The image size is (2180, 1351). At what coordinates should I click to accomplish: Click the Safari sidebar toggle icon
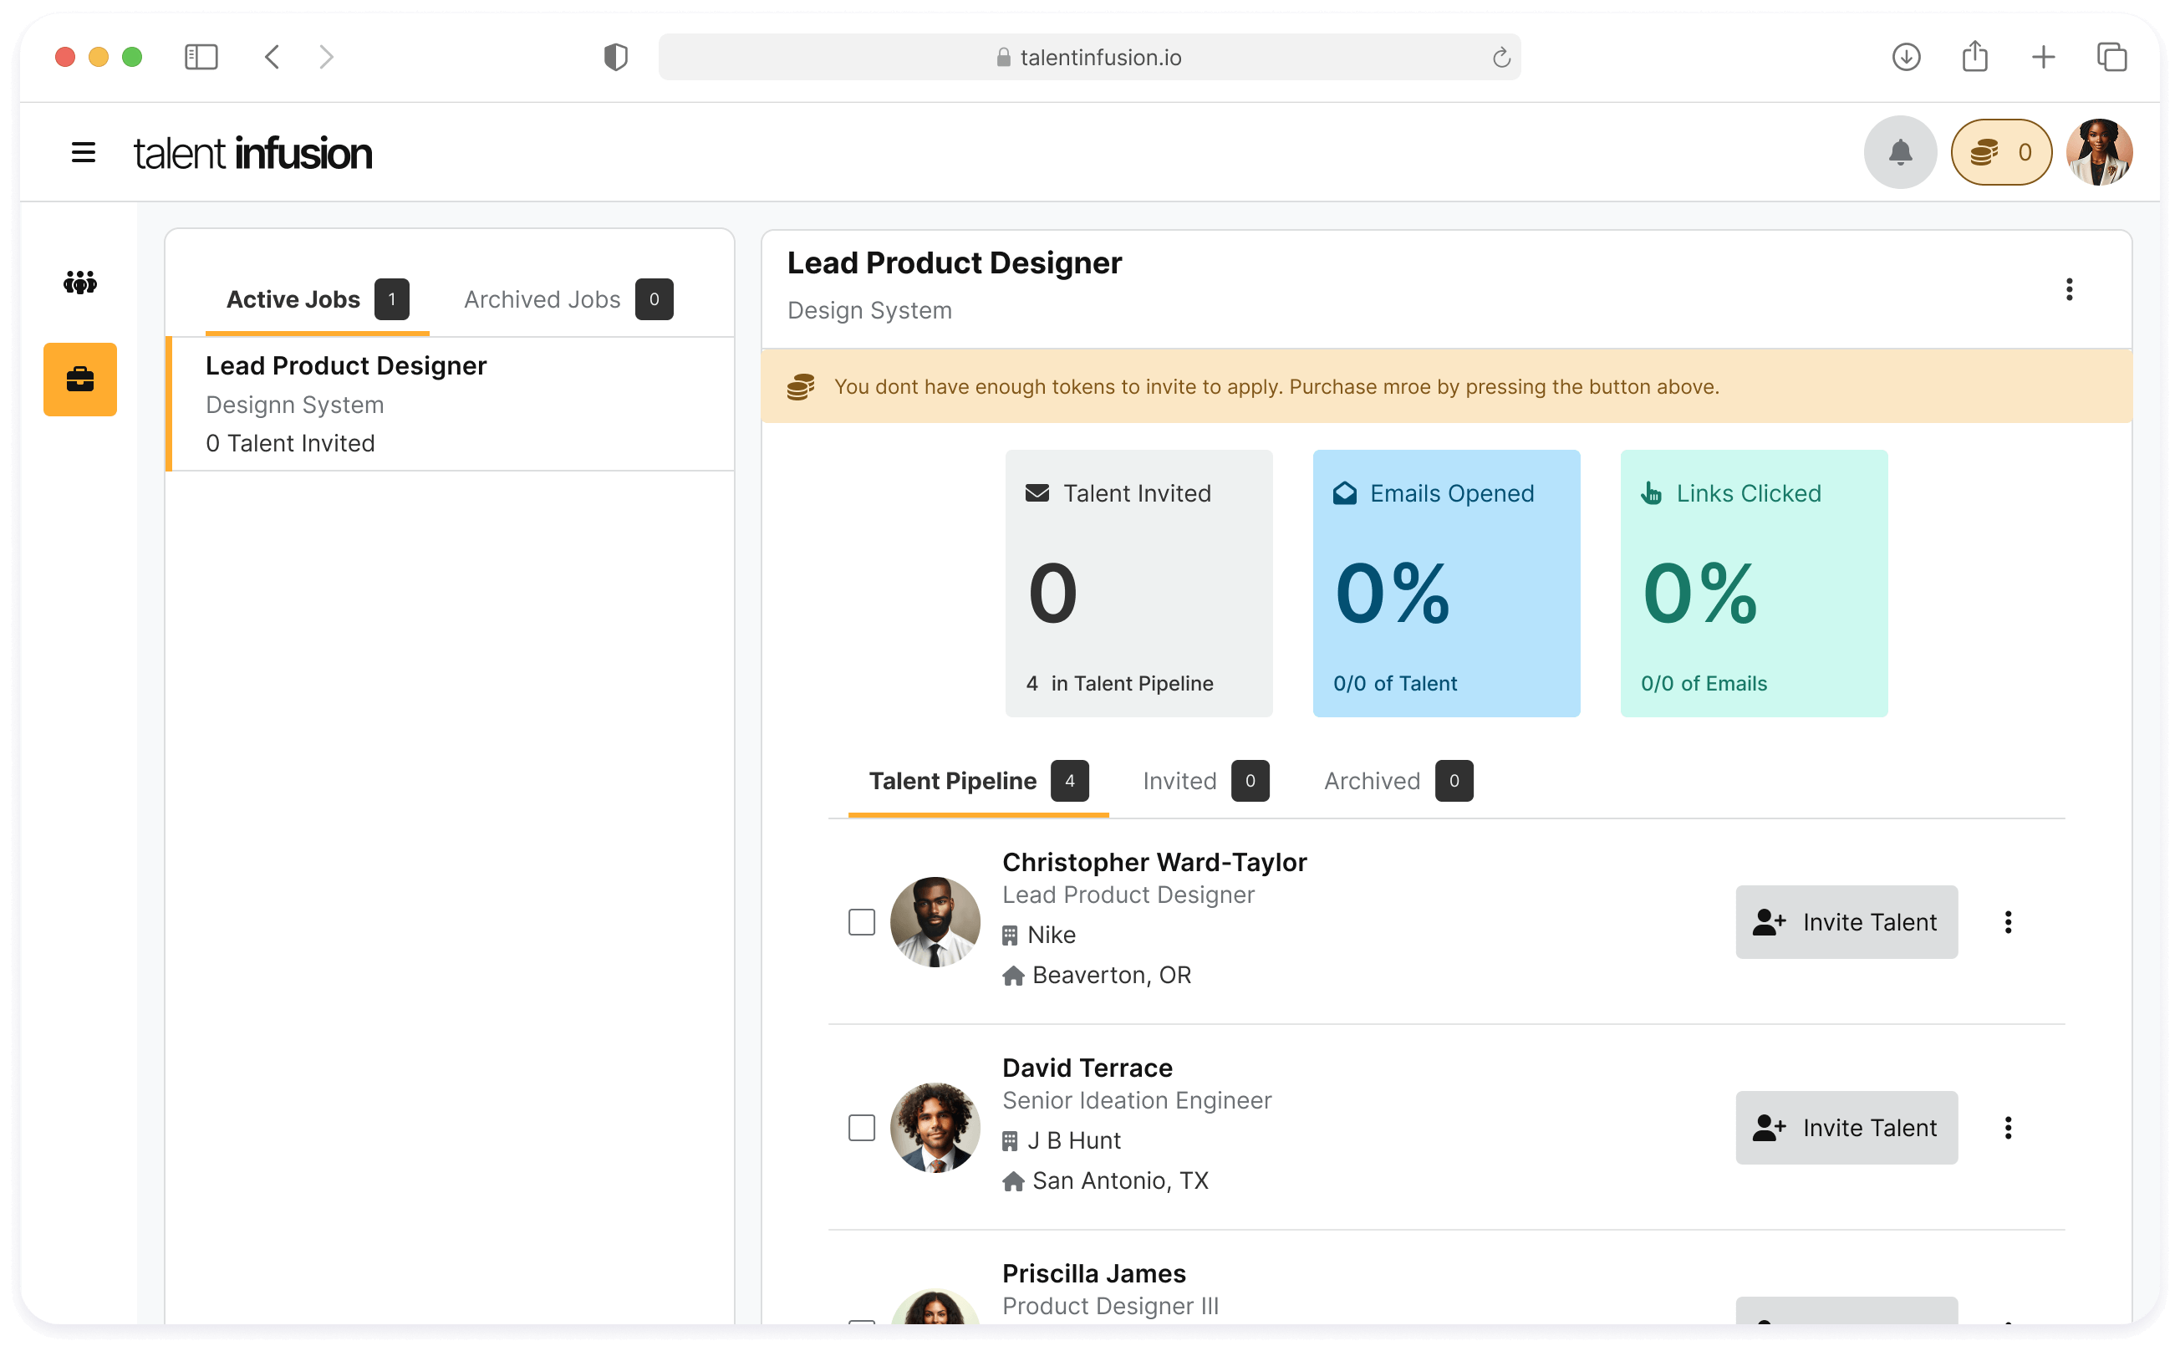[x=201, y=57]
